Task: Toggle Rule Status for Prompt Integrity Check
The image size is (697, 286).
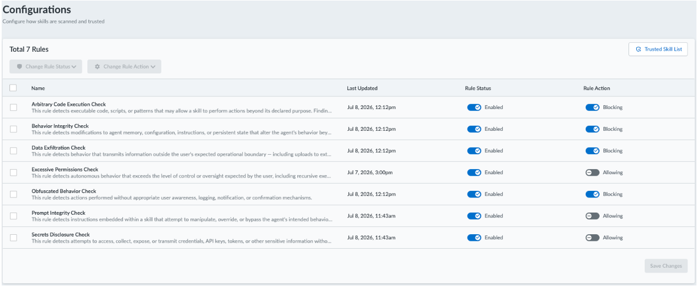Action: click(474, 216)
